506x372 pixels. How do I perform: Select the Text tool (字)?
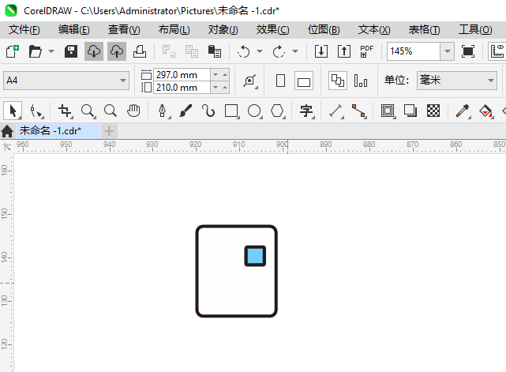(306, 111)
